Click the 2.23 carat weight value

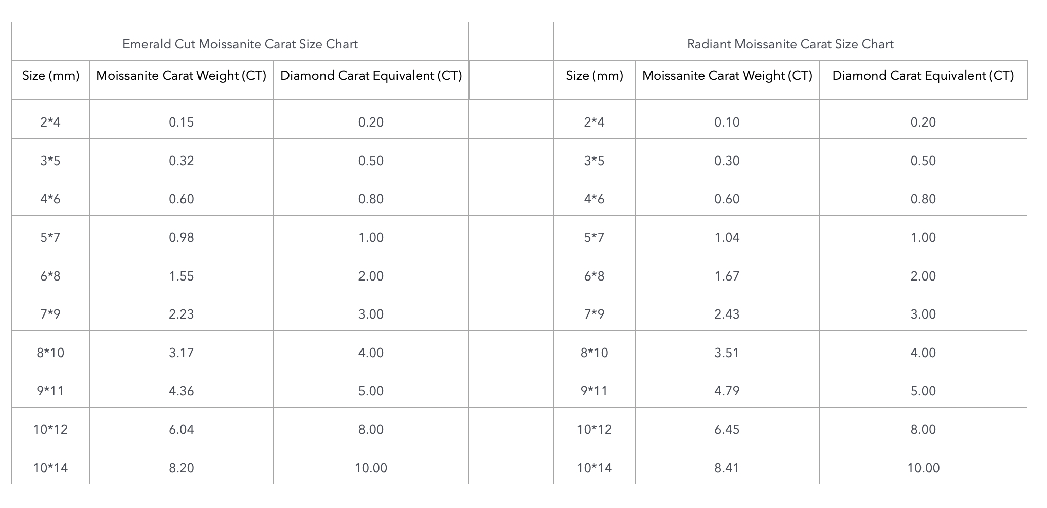(x=181, y=314)
